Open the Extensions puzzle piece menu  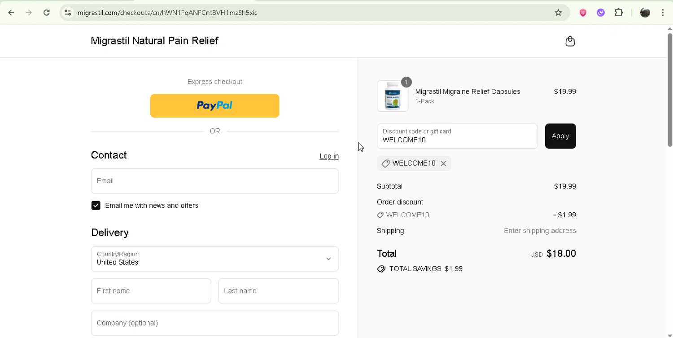pyautogui.click(x=619, y=13)
